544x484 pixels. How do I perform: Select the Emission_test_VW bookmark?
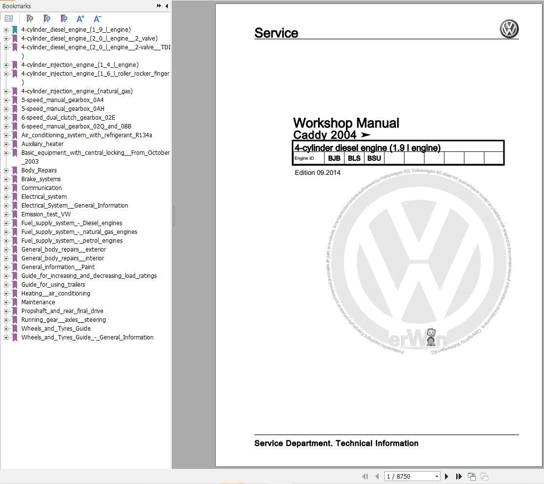[x=46, y=214]
